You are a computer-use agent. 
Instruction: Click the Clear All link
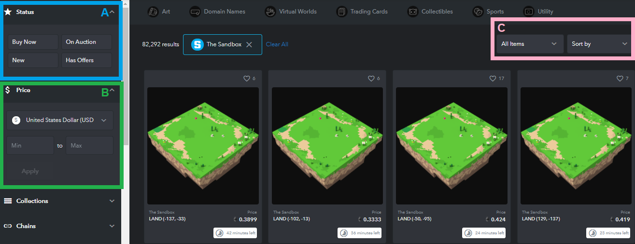(277, 44)
